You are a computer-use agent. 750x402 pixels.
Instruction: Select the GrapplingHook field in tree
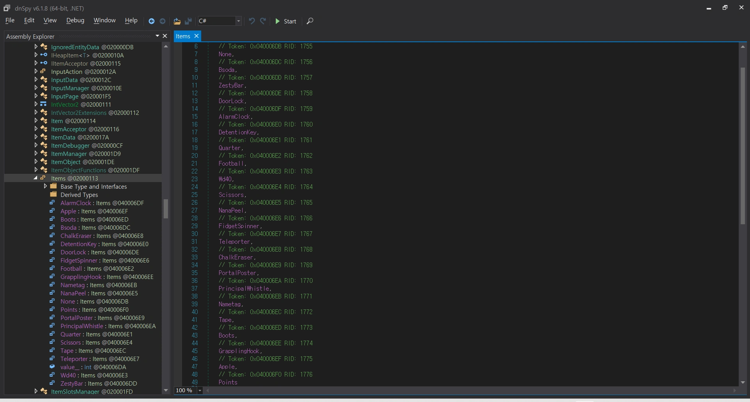click(81, 277)
